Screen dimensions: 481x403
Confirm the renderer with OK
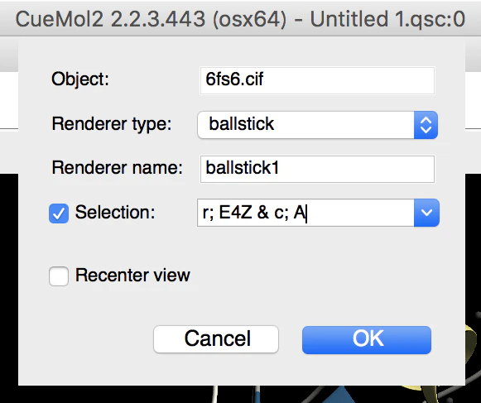tap(367, 339)
